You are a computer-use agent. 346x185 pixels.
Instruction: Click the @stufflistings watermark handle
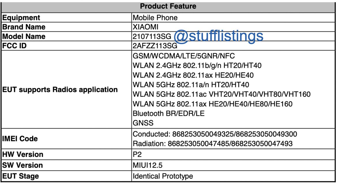(x=219, y=36)
